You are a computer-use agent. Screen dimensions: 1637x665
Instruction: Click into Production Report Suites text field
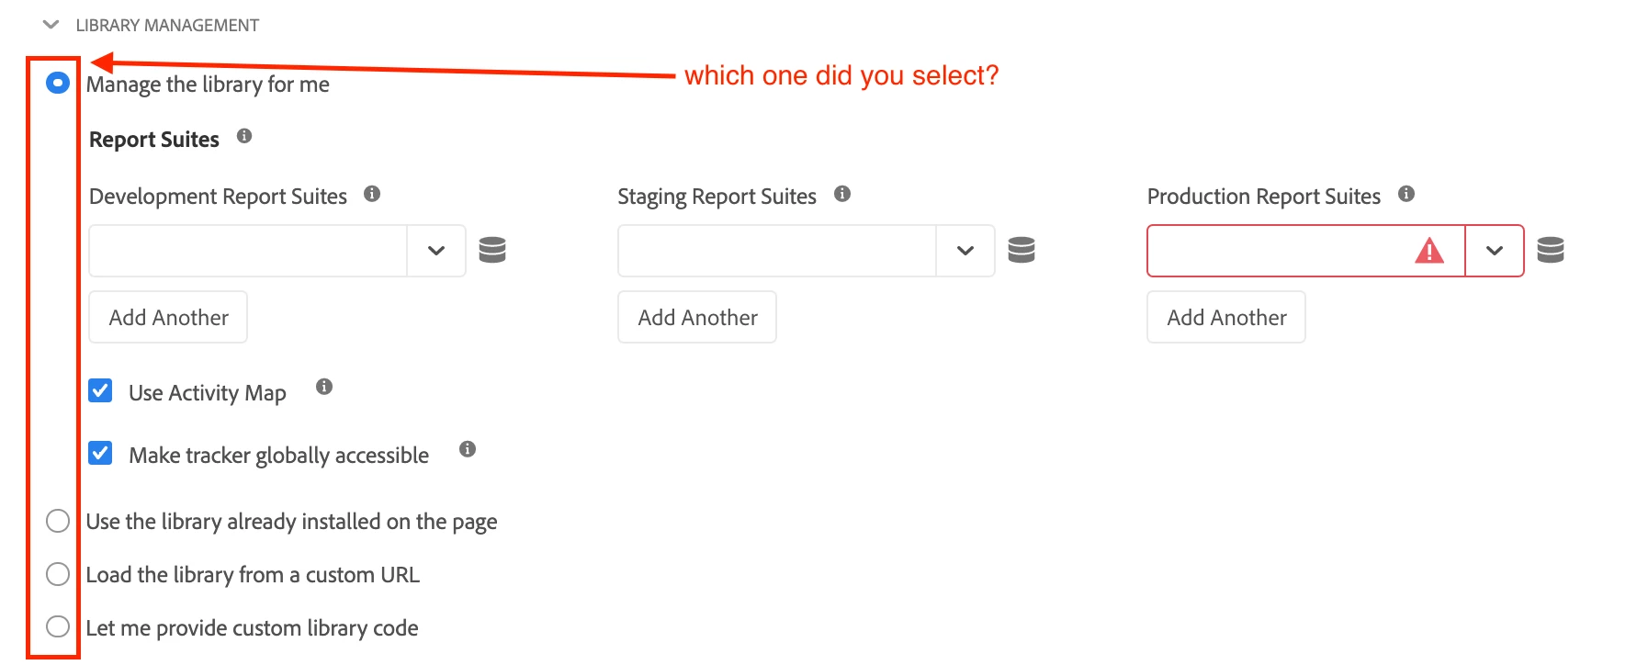pyautogui.click(x=1277, y=251)
